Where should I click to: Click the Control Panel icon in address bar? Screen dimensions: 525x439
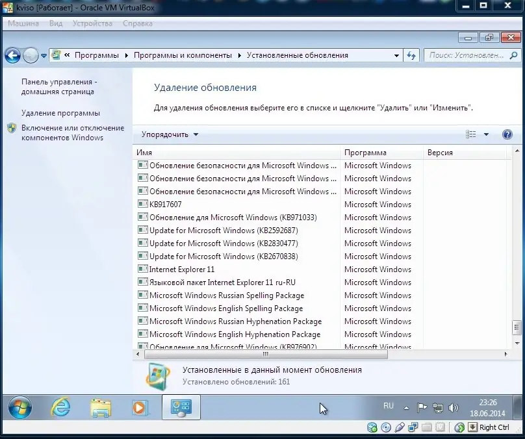tap(57, 55)
